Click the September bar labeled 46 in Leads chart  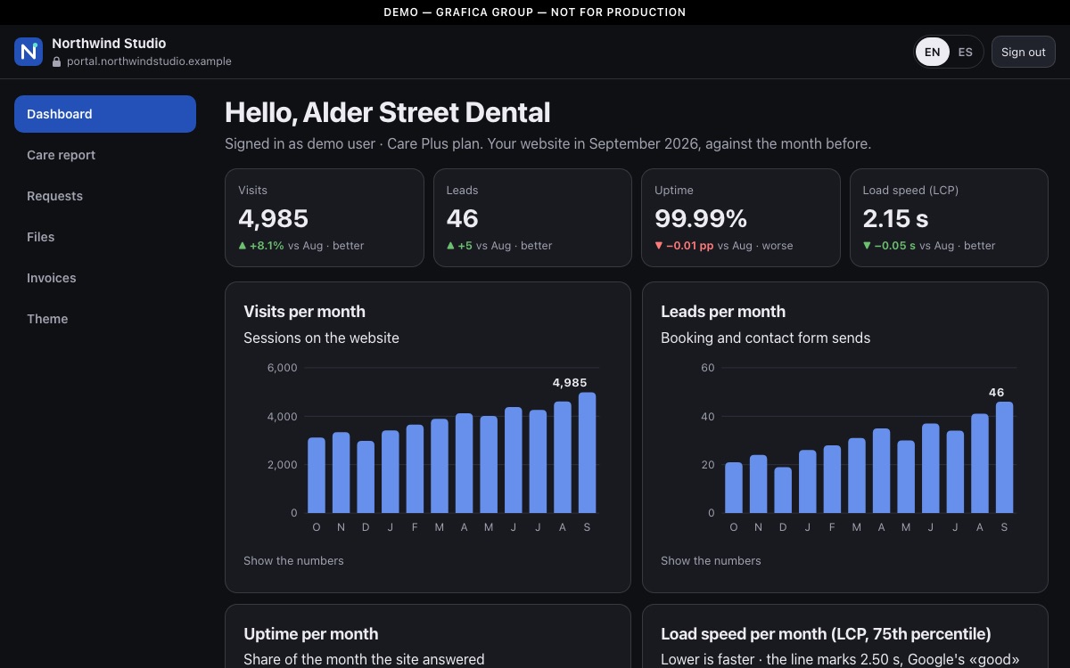pyautogui.click(x=1004, y=457)
